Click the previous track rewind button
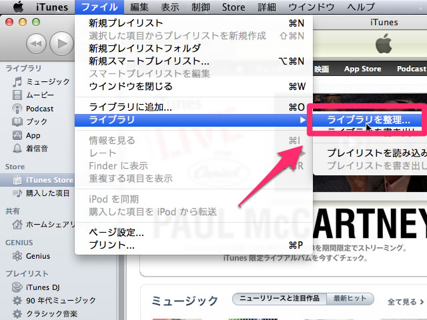This screenshot has width=427, height=320. click(x=36, y=43)
